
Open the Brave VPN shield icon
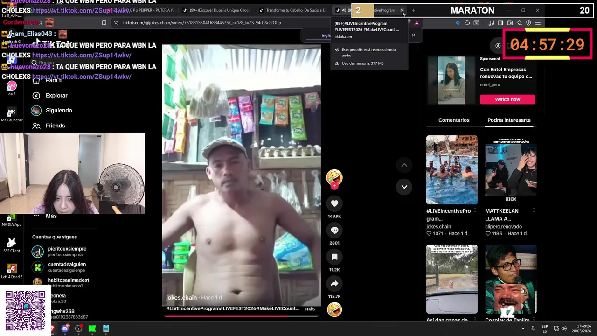click(528, 22)
